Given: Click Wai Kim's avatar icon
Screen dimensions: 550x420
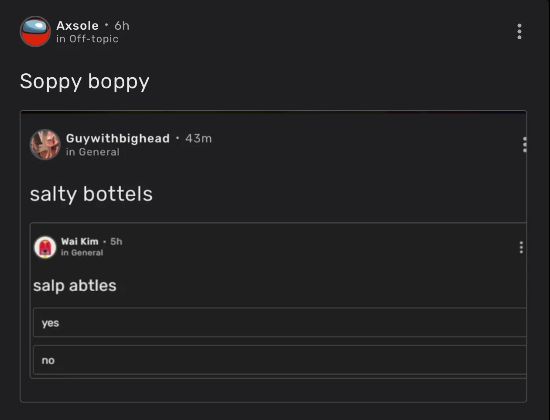Looking at the screenshot, I should tap(45, 247).
